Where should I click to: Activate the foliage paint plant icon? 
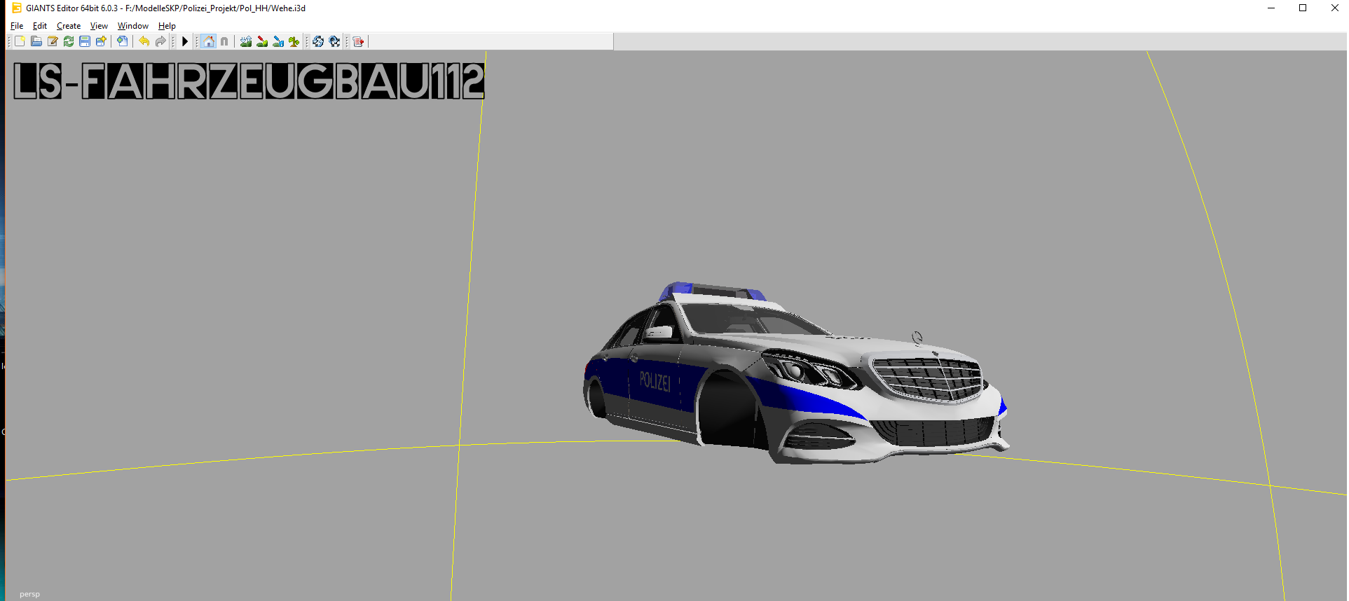(294, 41)
